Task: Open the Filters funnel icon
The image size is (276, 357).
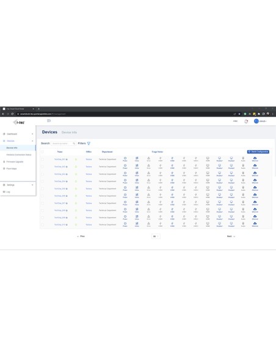Action: click(89, 143)
